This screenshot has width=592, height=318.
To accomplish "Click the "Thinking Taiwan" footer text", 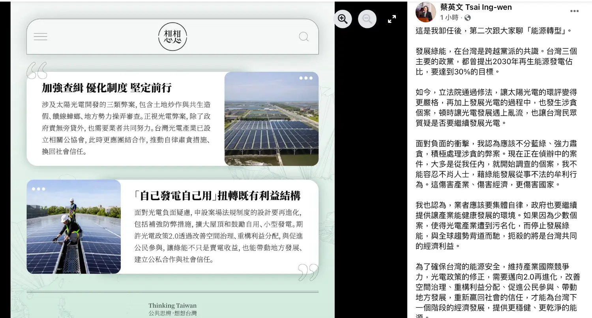I will click(172, 305).
